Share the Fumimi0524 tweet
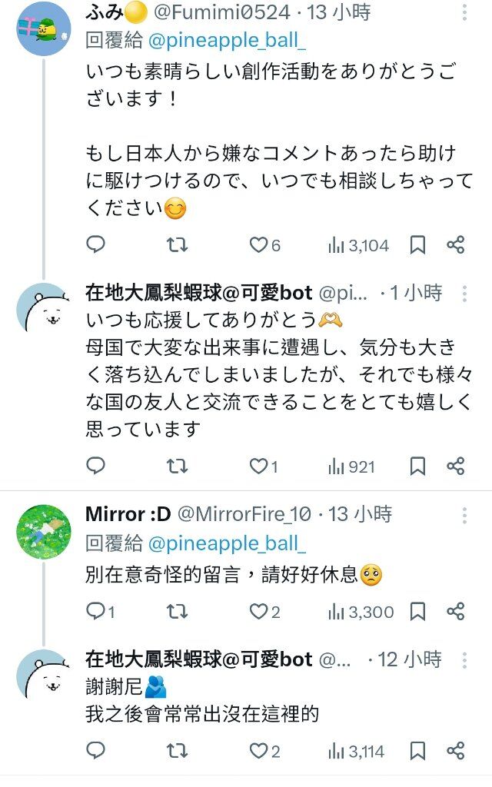 point(456,245)
